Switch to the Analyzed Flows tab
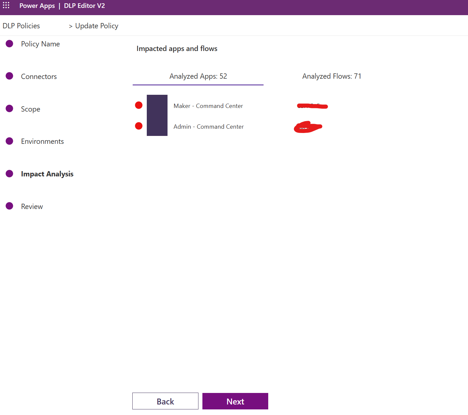Screen dimensions: 468x415 coord(331,76)
